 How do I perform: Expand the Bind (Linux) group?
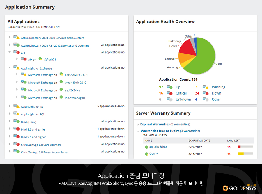coord(10,121)
